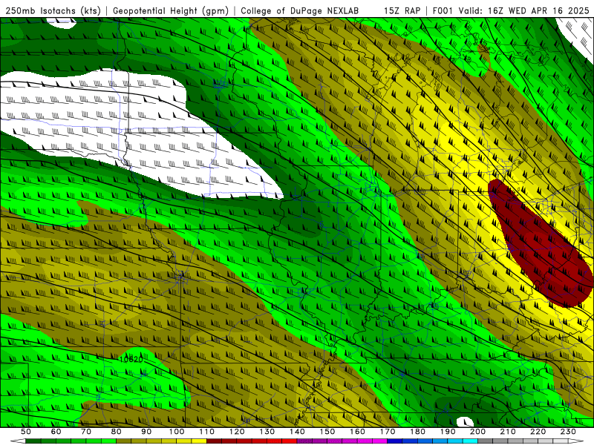
Task: Click the left arrow end of the color bar
Action: tap(18, 441)
